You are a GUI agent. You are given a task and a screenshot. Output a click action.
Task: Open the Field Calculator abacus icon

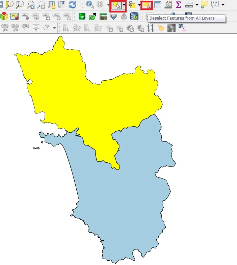tap(168, 5)
